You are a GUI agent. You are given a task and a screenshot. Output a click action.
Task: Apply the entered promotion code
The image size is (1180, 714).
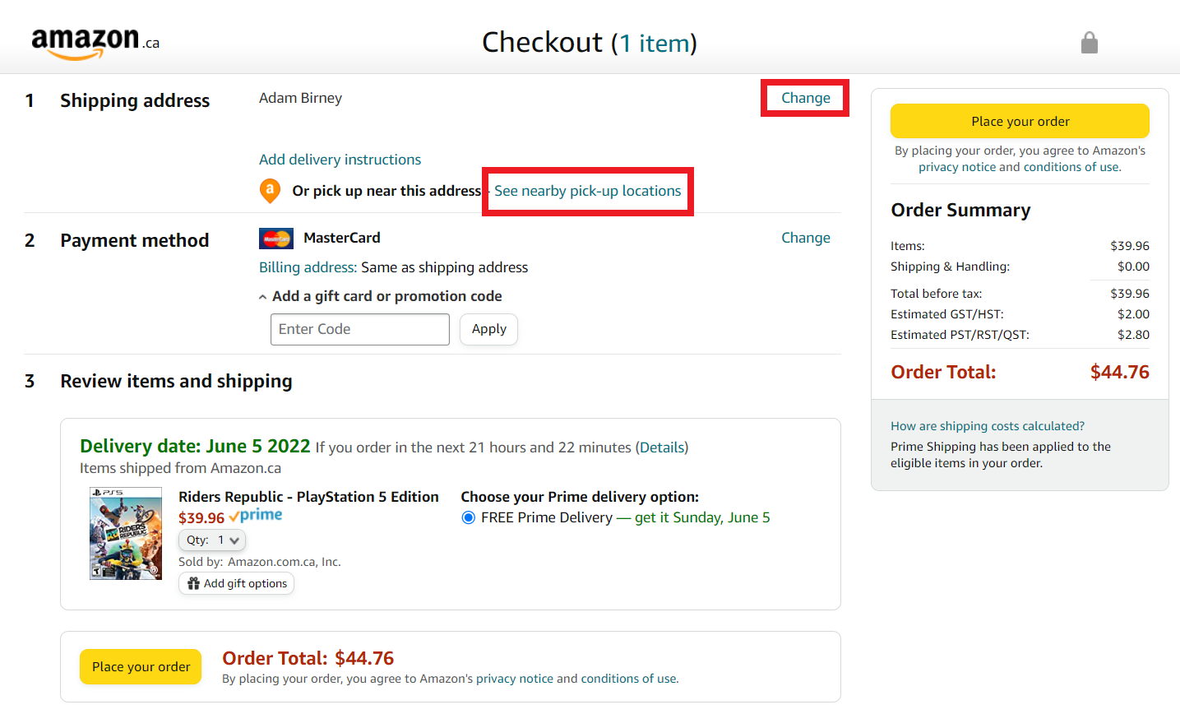pos(488,329)
